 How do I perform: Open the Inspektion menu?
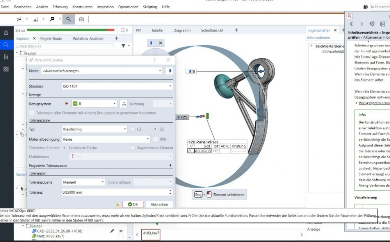click(x=105, y=7)
